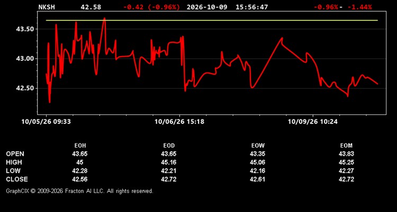Select EOW open value 43.35
This screenshot has height=212, width=397.
click(257, 154)
